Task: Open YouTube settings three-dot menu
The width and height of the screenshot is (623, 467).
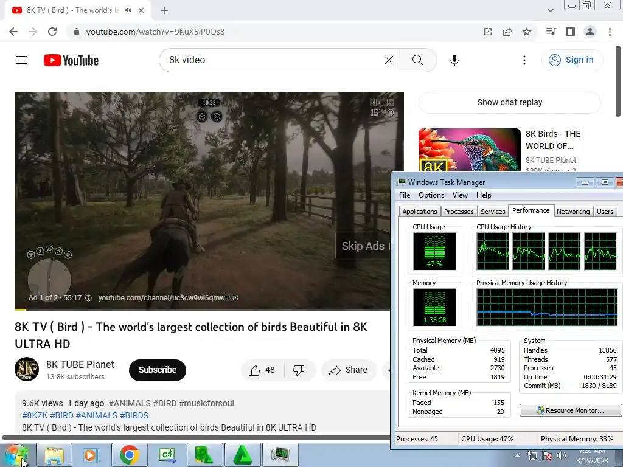Action: coord(524,60)
